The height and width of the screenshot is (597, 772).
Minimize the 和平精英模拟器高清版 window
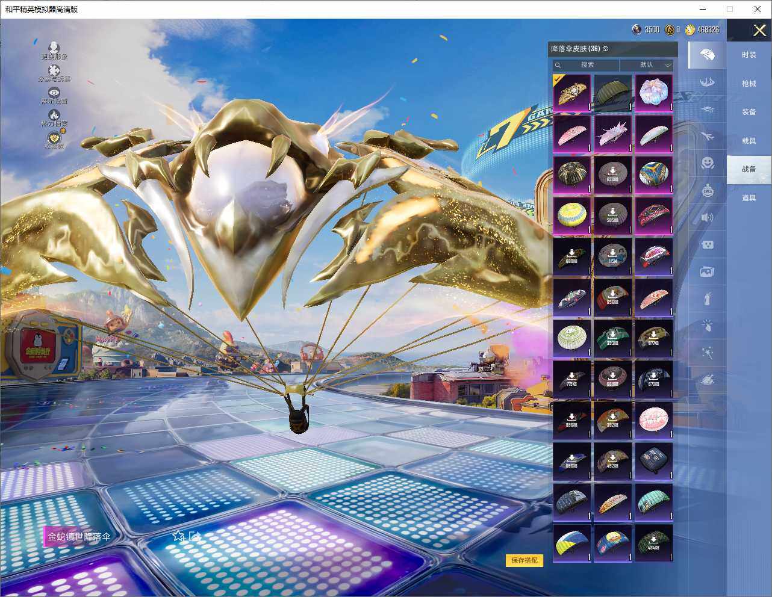coord(702,9)
